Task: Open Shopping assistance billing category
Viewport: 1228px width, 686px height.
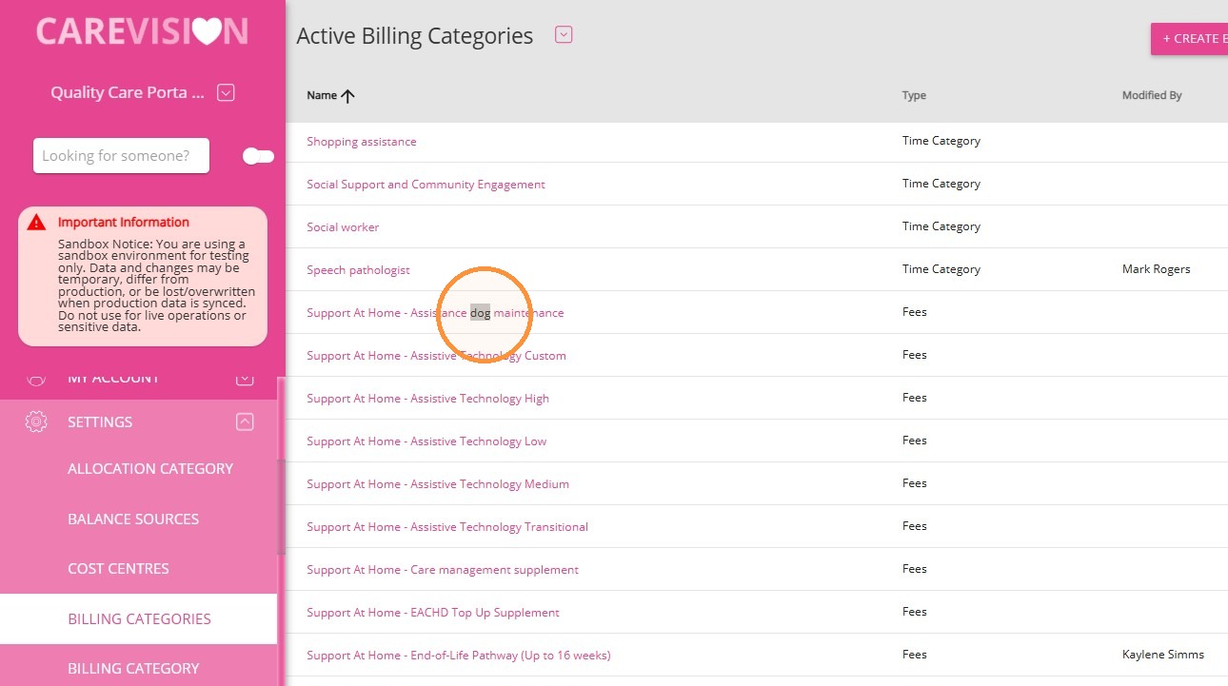Action: click(361, 142)
